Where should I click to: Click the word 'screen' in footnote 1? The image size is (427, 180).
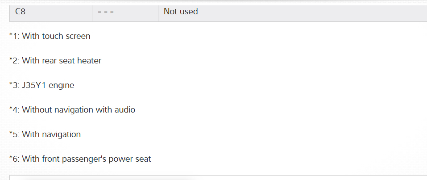coord(77,36)
